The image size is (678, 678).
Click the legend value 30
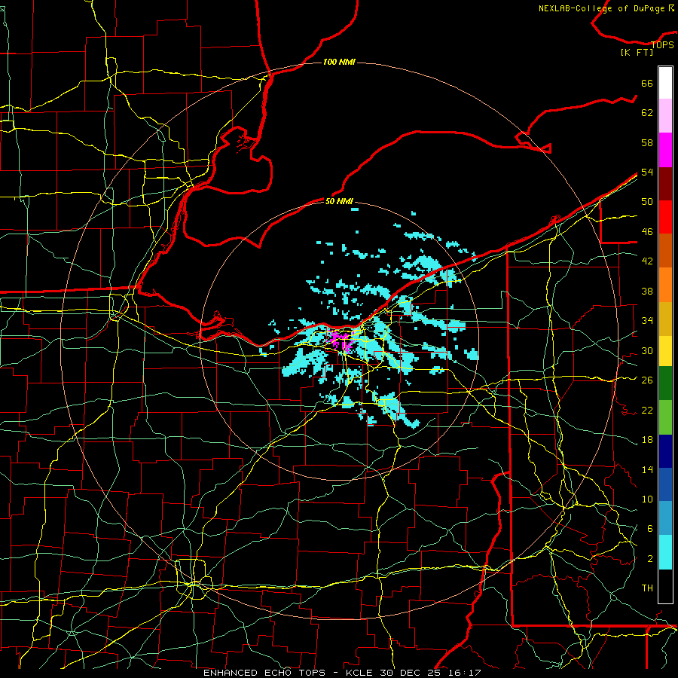[x=647, y=350]
